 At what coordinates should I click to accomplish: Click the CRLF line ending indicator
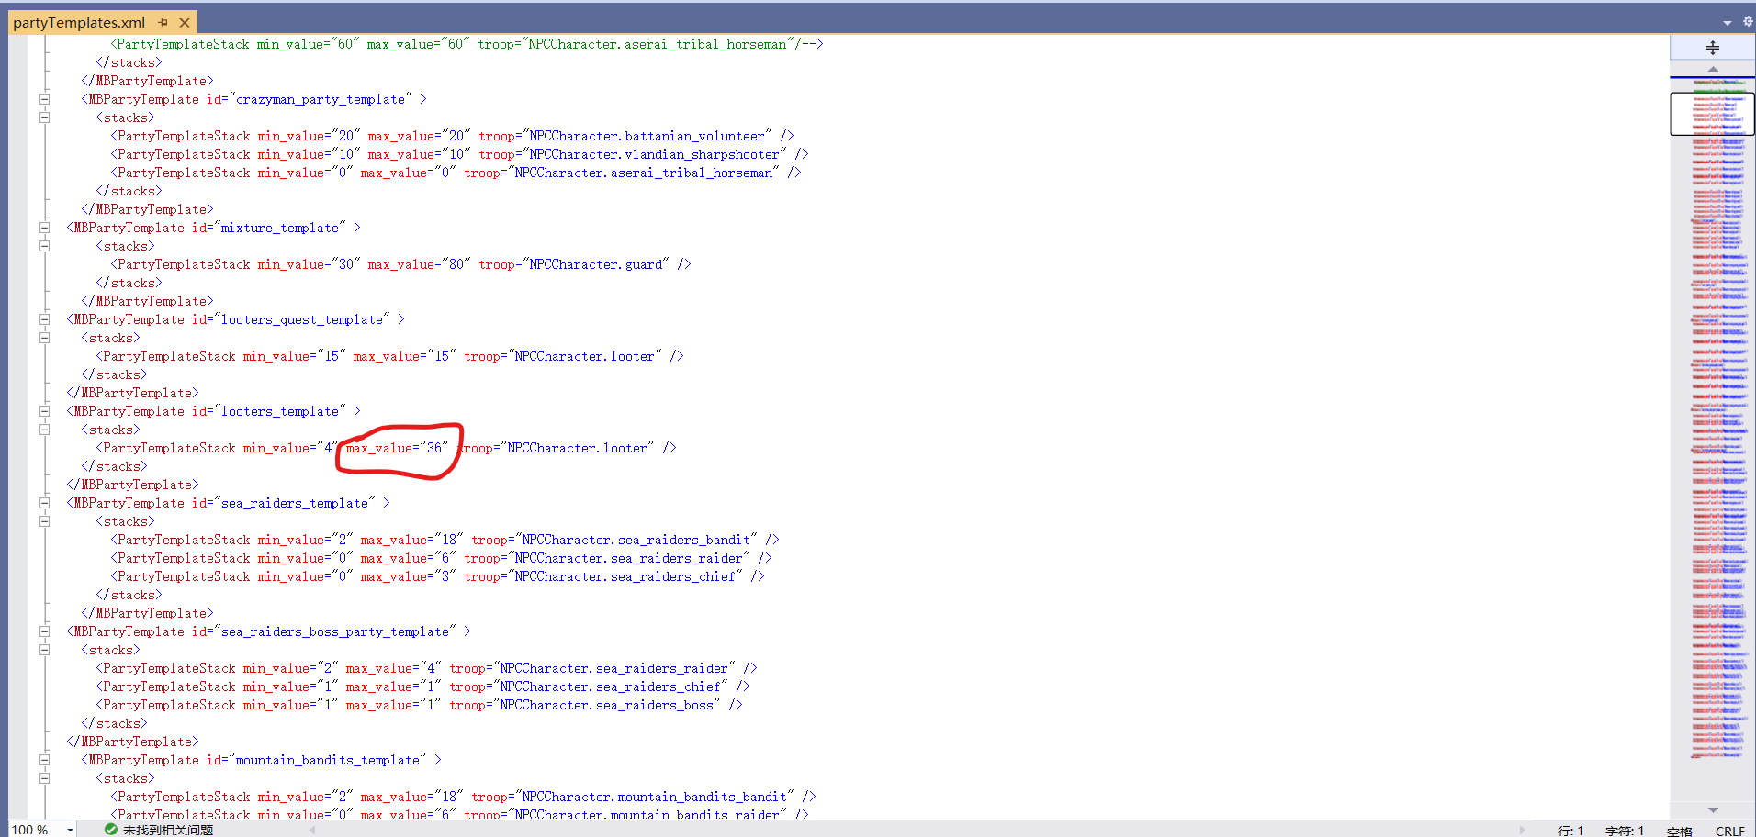tap(1730, 831)
